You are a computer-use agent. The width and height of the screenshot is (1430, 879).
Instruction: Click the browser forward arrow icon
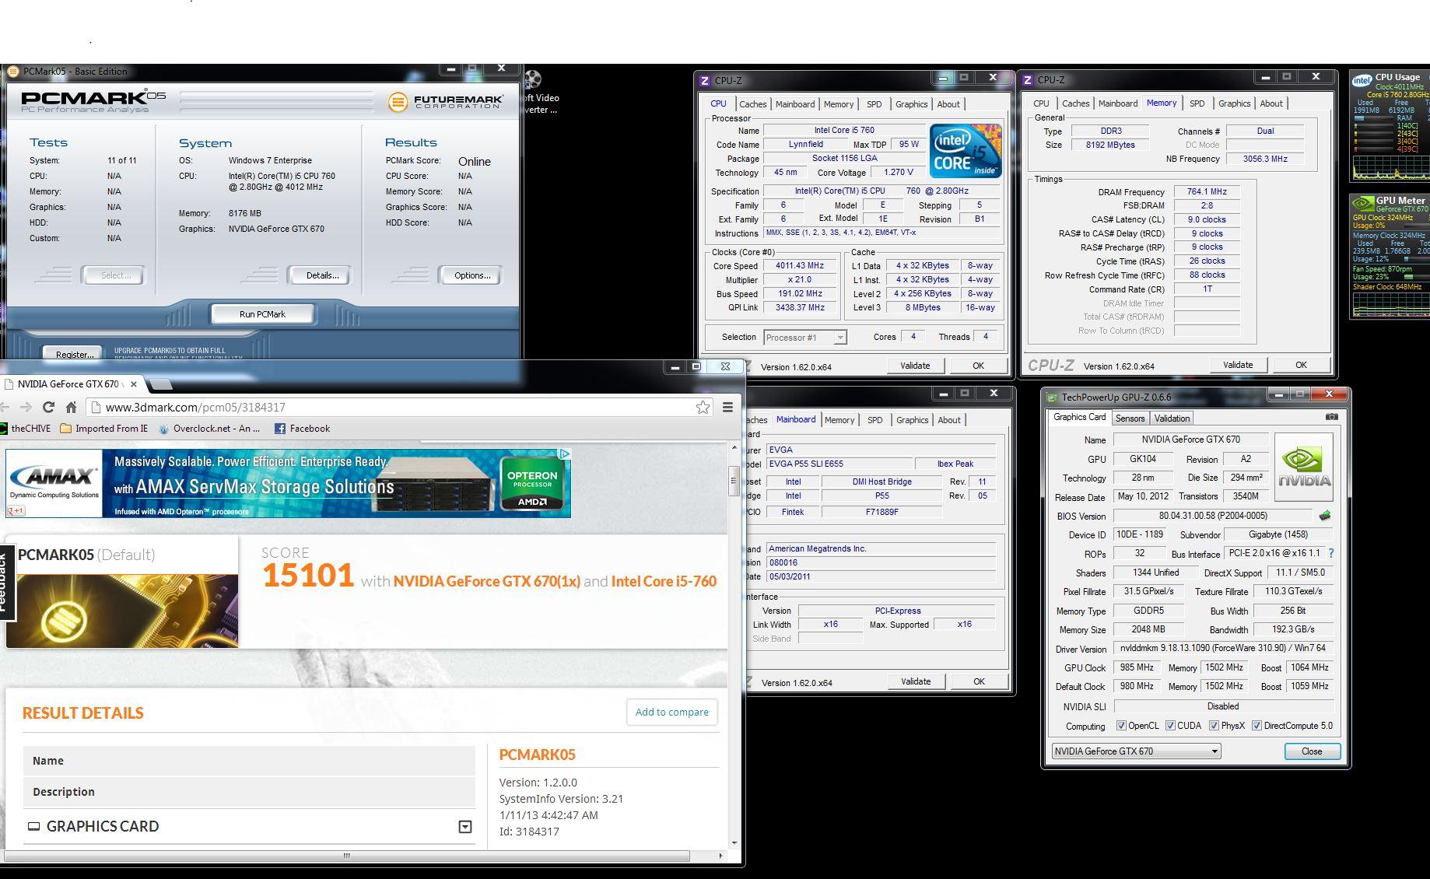point(26,407)
